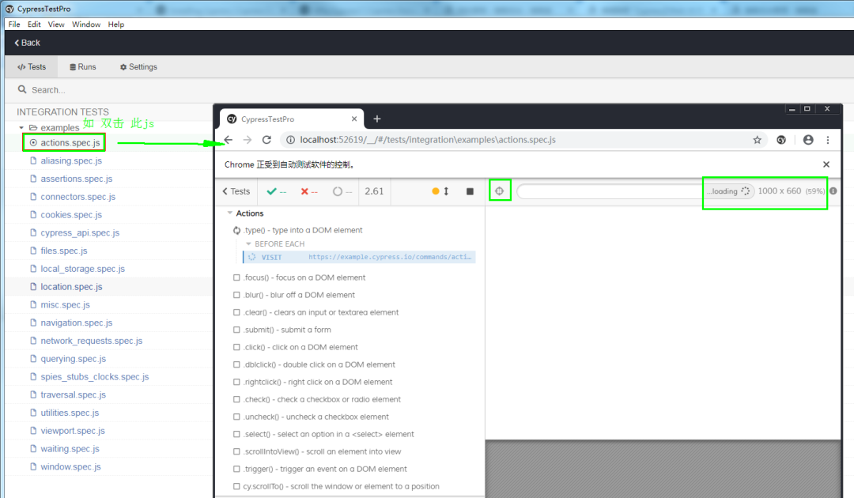Screen dimensions: 854x498
Task: Open the File menu
Action: click(14, 24)
